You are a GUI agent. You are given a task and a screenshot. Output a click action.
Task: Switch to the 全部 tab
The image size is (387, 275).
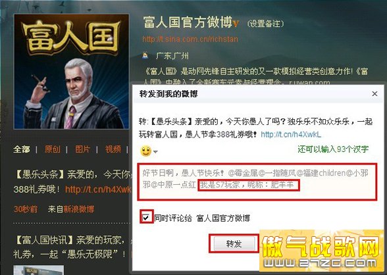click(x=22, y=149)
